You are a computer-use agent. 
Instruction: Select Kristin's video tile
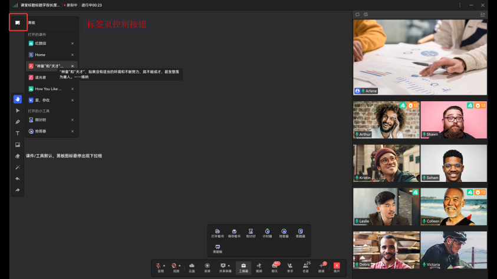click(x=386, y=163)
